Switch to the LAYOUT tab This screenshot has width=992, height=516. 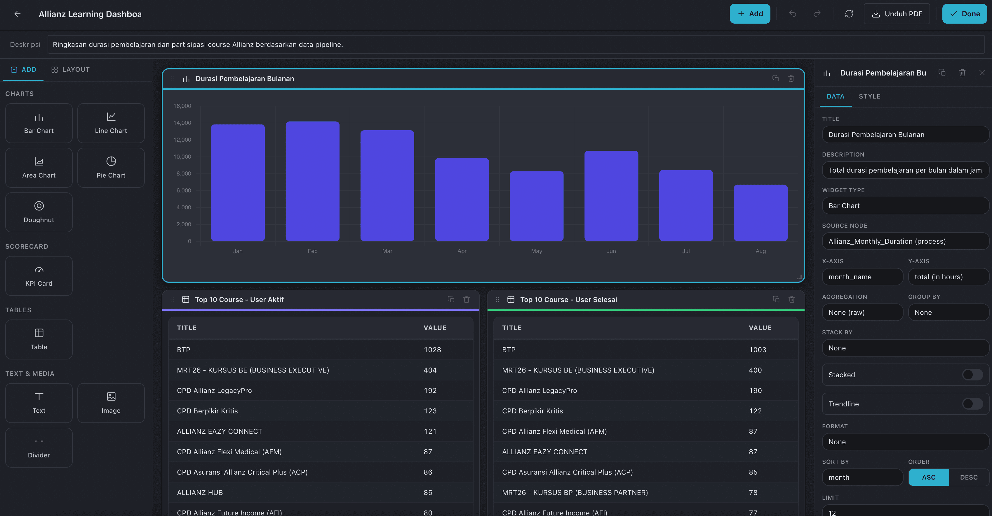[x=70, y=70]
